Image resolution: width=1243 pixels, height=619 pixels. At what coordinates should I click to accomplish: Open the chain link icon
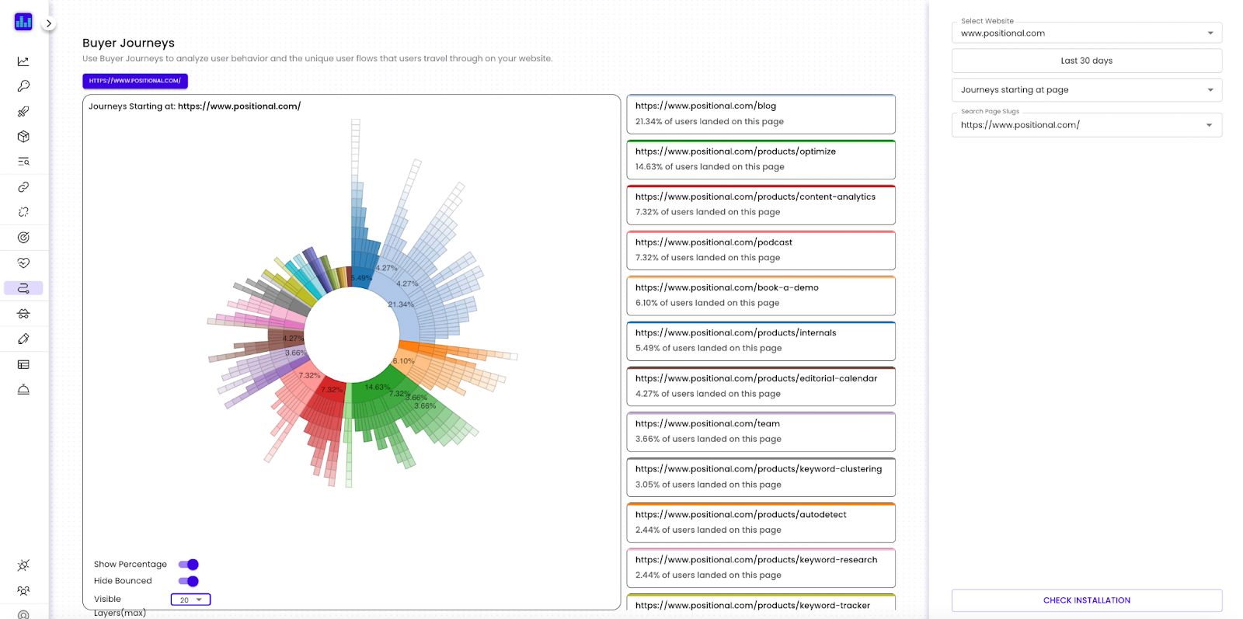click(23, 187)
